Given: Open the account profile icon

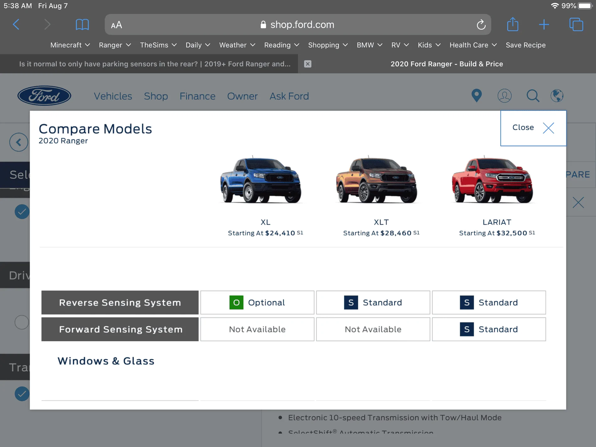Looking at the screenshot, I should tap(504, 96).
